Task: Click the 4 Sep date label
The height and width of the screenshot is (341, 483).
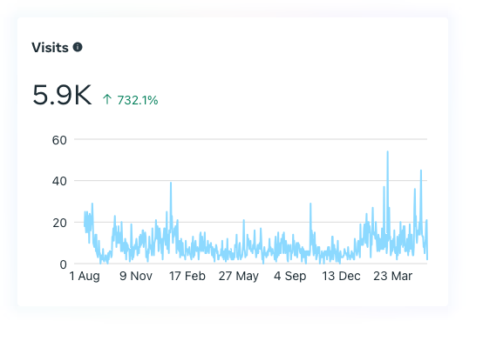Action: (x=289, y=276)
